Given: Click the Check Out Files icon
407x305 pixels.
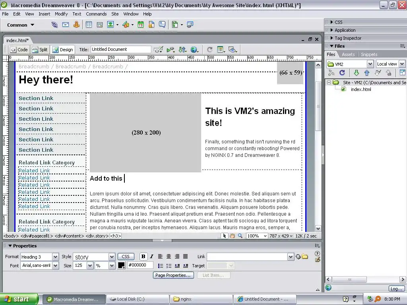Looking at the screenshot, I should [378, 73].
